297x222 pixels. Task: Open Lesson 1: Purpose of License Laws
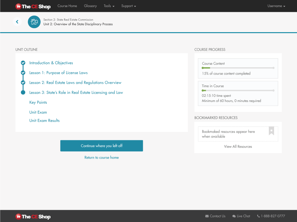point(59,73)
